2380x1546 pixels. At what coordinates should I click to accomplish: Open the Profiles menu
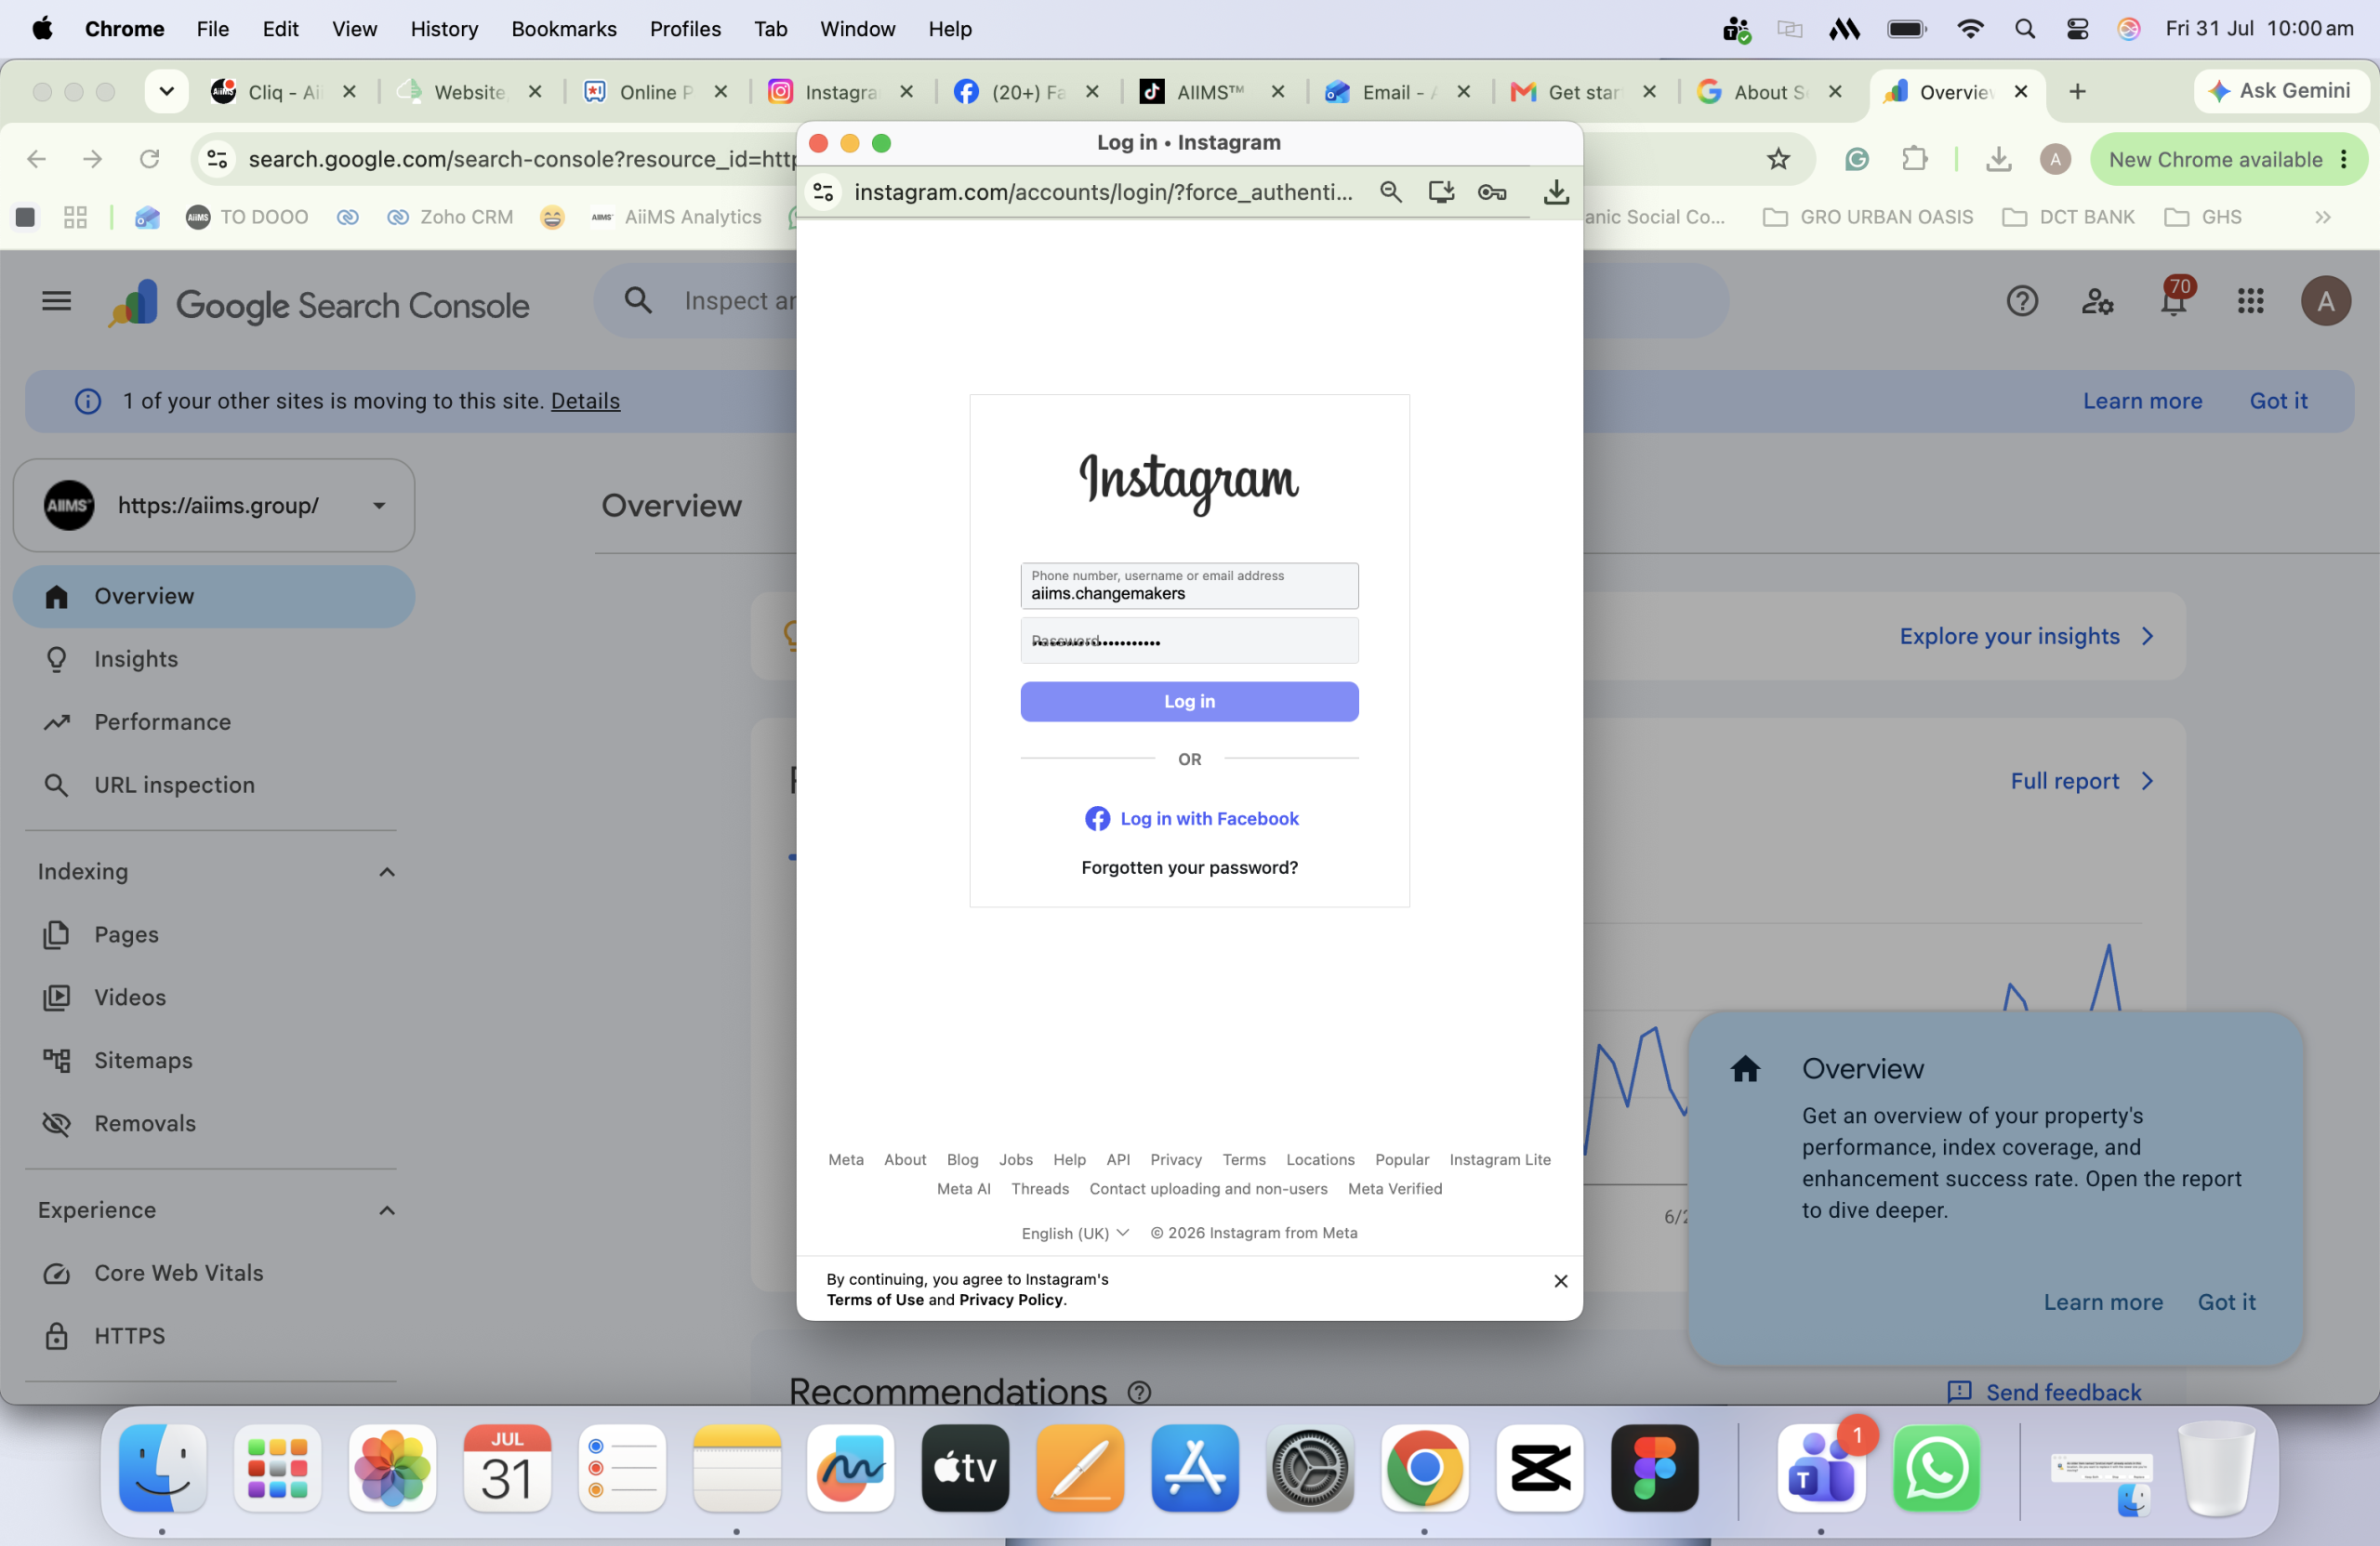point(685,29)
